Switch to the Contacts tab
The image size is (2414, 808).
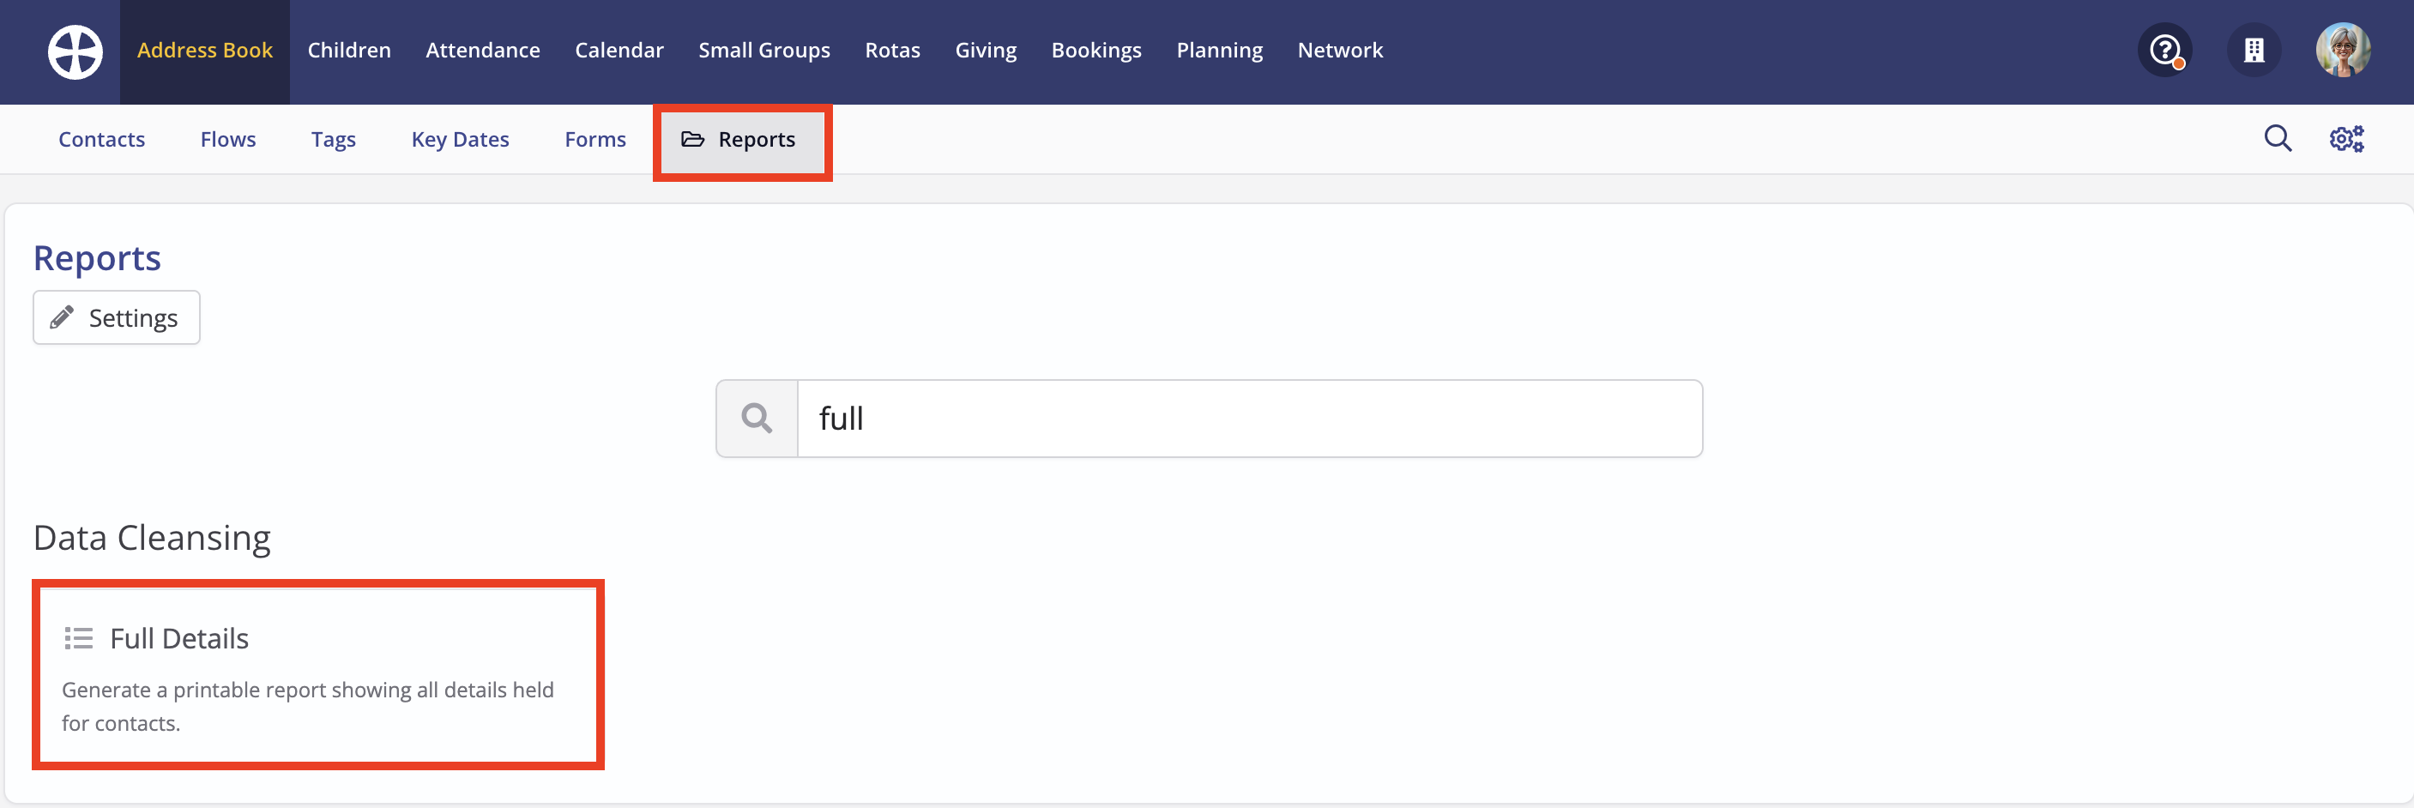(101, 139)
